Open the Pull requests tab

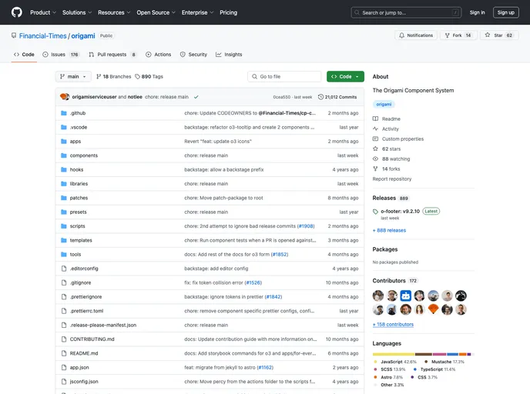112,55
